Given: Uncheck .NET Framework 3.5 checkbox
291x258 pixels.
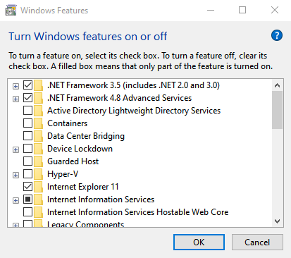Looking at the screenshot, I should click(x=27, y=85).
